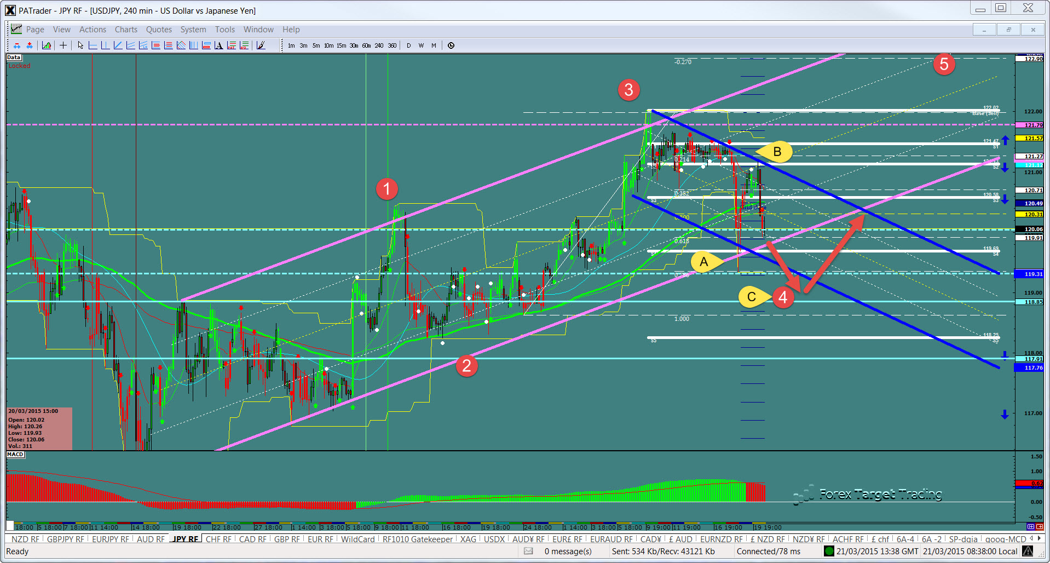The height and width of the screenshot is (563, 1050).
Task: Open the Charts menu
Action: (x=126, y=30)
